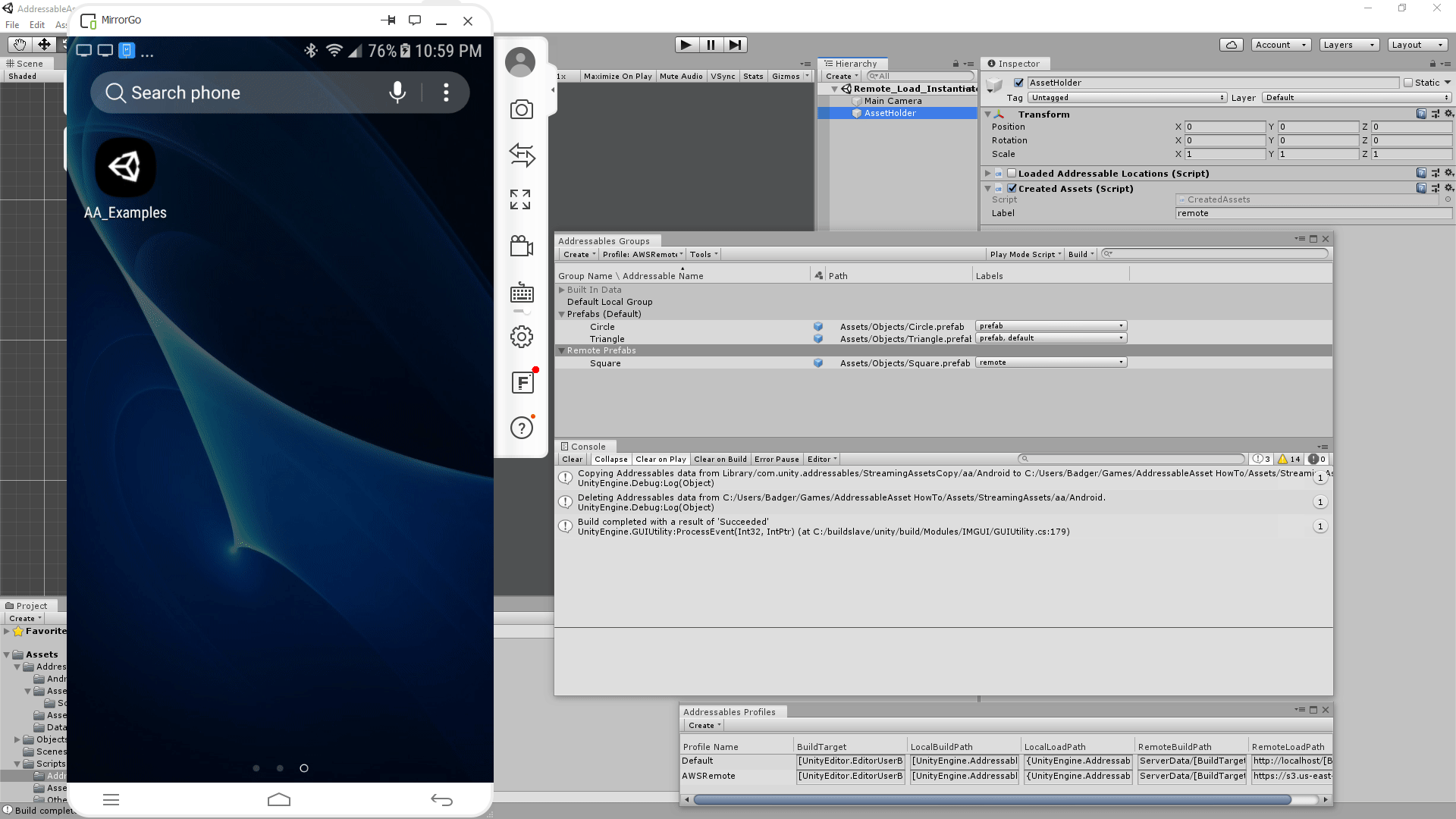This screenshot has height=819, width=1456.
Task: Tap the phone search microphone icon
Action: pyautogui.click(x=397, y=93)
